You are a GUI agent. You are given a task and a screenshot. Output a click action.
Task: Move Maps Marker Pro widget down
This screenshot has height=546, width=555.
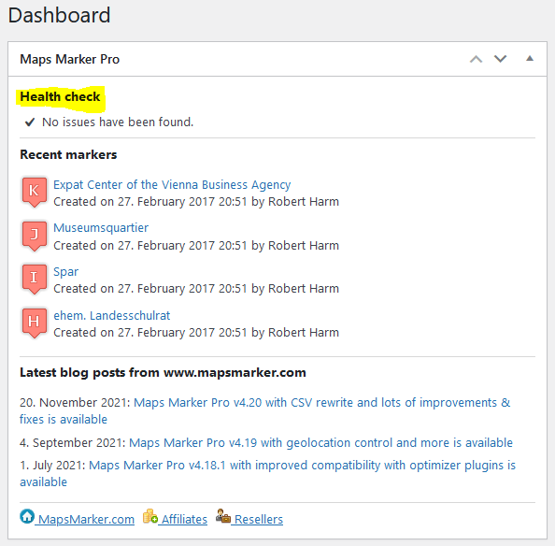(x=500, y=59)
